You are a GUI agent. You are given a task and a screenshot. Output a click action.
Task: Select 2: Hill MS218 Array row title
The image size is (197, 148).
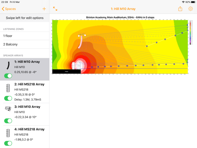point(29,84)
